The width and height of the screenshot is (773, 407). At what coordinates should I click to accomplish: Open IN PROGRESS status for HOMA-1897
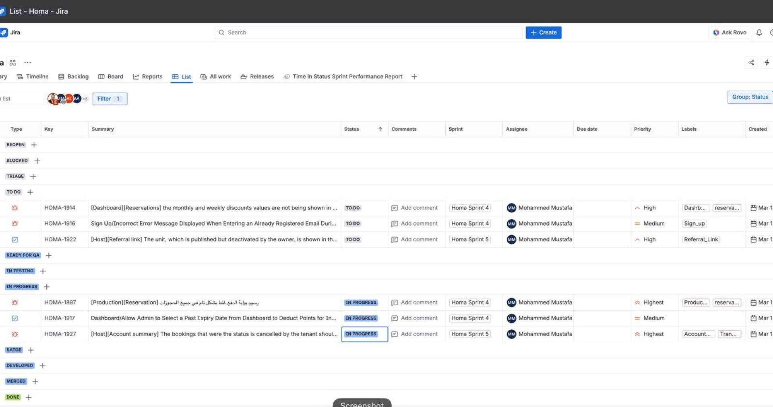[361, 302]
